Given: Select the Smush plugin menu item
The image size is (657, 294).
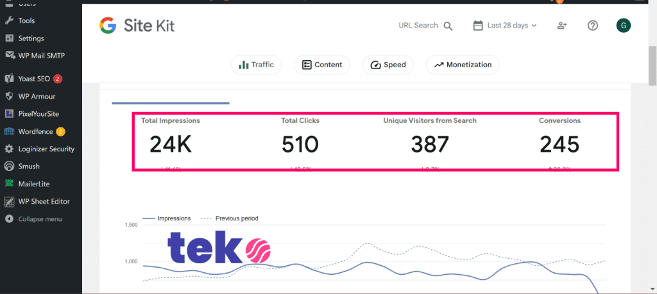Looking at the screenshot, I should coord(29,166).
